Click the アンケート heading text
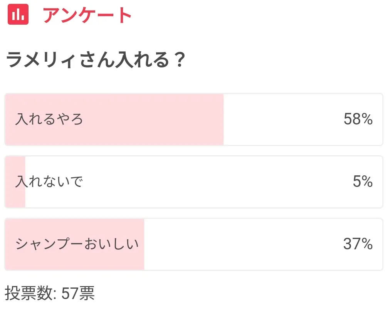 tap(87, 15)
